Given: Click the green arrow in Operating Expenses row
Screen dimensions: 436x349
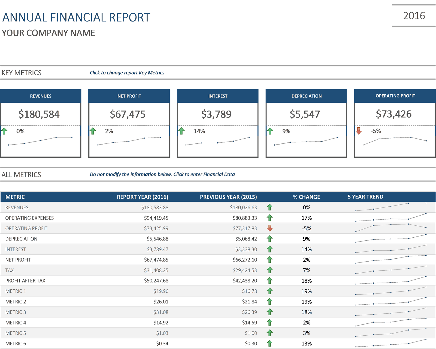Looking at the screenshot, I should tap(270, 218).
